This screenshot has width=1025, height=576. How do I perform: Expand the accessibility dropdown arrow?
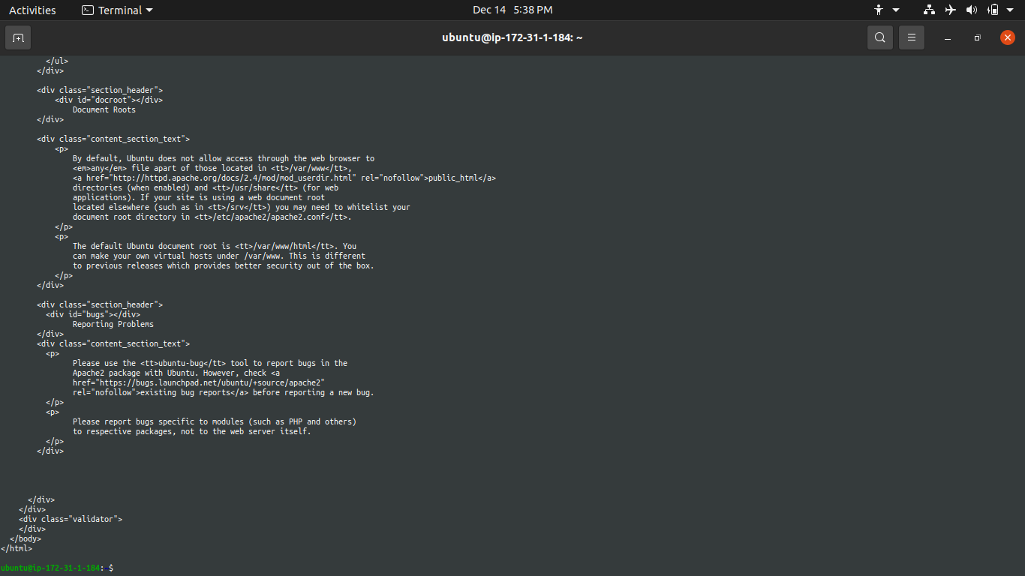point(896,10)
